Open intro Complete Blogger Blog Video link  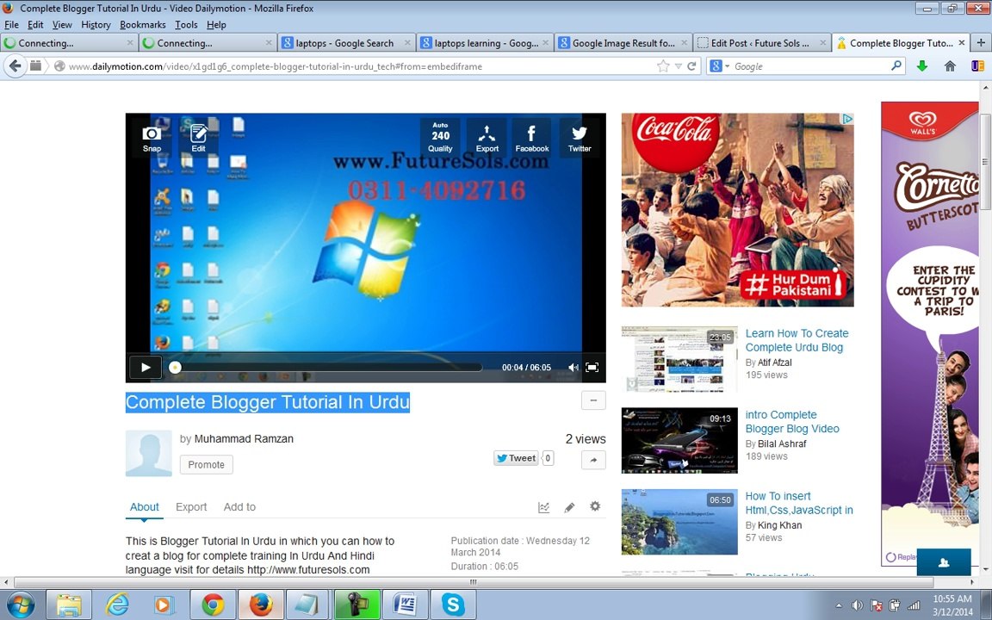pos(792,421)
